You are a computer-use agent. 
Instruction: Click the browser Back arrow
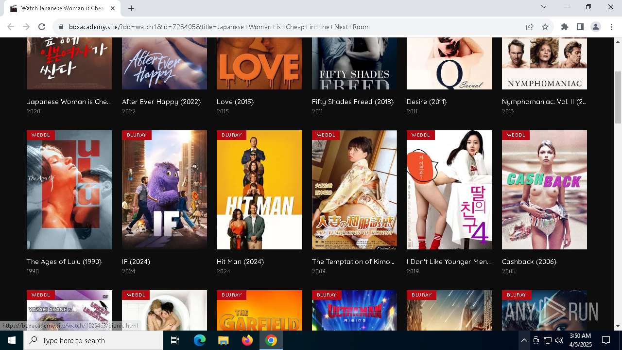click(11, 27)
